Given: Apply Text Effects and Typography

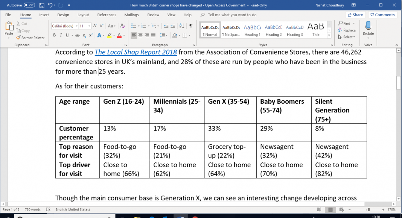Looking at the screenshot, I should click(99, 35).
